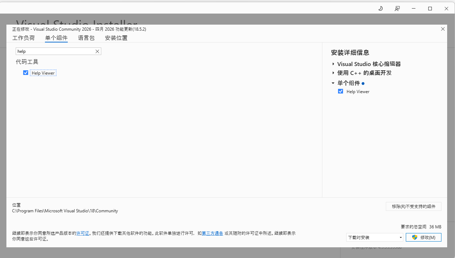Image resolution: width=455 pixels, height=258 pixels.
Task: Expand Visual Studio 核心编辑器 details
Action: point(333,64)
